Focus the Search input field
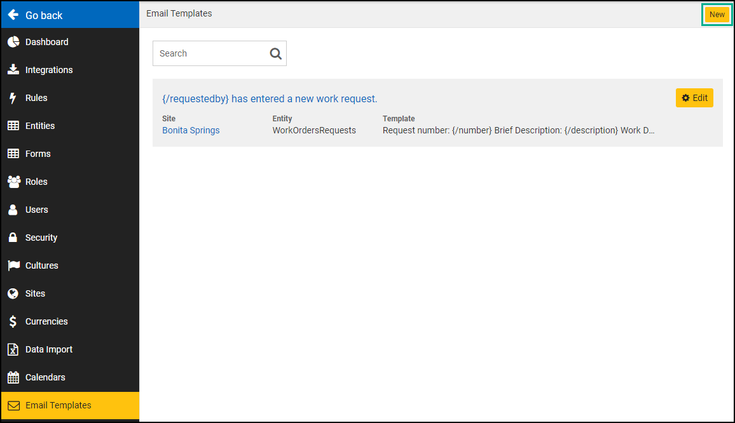This screenshot has height=423, width=735. [x=219, y=53]
